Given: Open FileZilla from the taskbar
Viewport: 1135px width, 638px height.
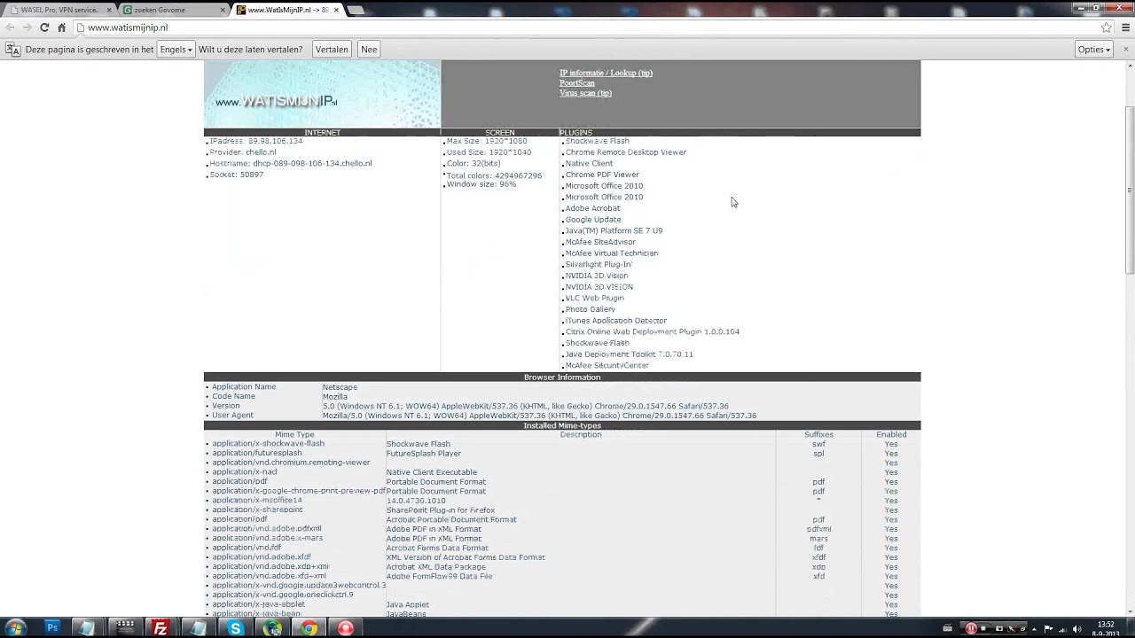Looking at the screenshot, I should click(x=160, y=628).
